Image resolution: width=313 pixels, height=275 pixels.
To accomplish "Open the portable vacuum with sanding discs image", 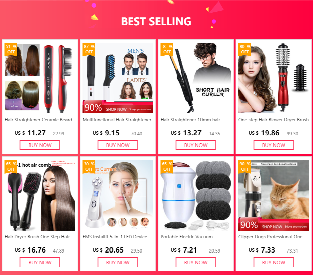I will coord(195,195).
